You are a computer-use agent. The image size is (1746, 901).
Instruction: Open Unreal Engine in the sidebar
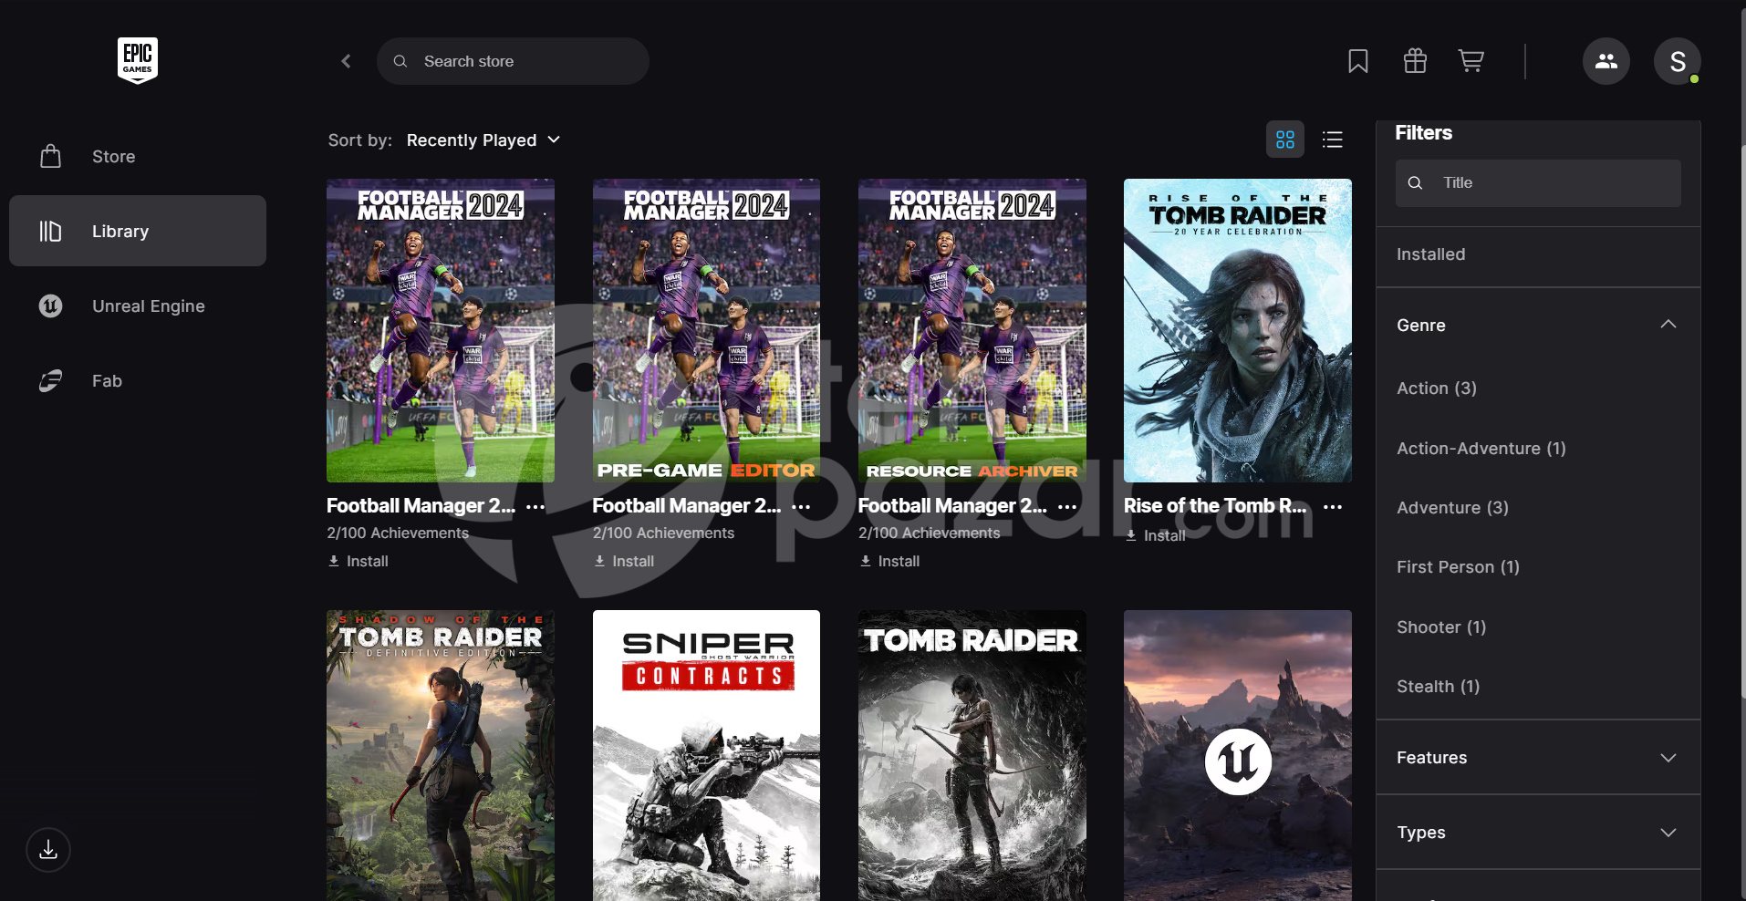[x=138, y=306]
